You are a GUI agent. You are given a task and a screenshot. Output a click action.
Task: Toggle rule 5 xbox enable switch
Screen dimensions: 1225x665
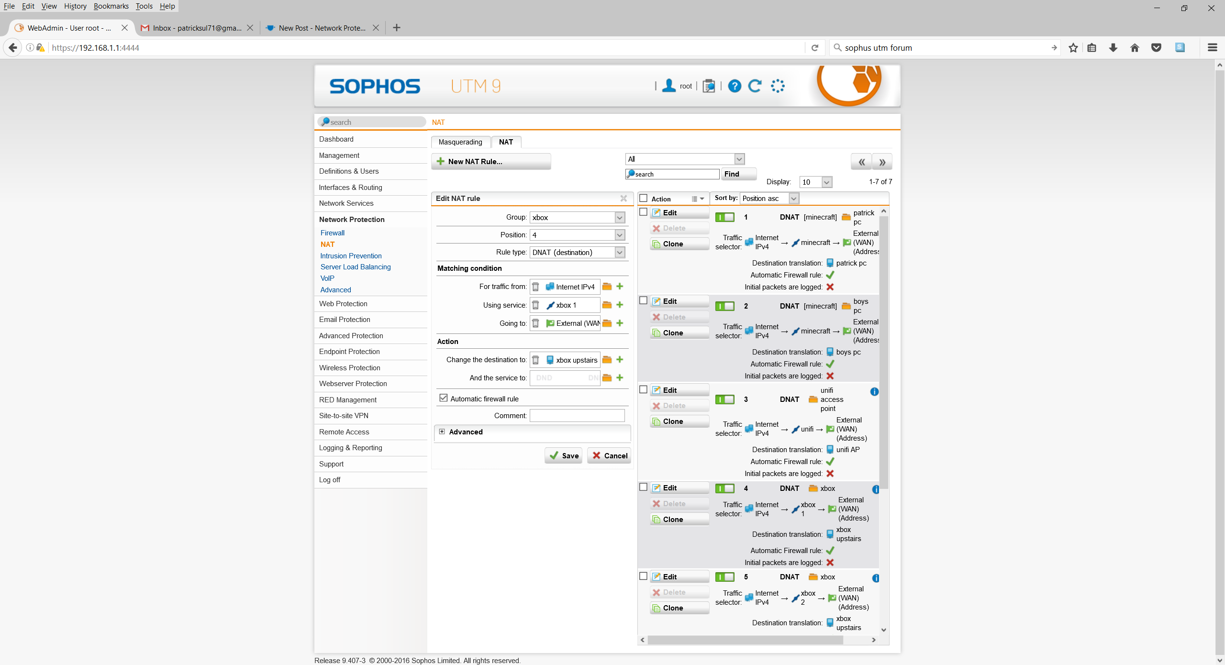tap(724, 577)
